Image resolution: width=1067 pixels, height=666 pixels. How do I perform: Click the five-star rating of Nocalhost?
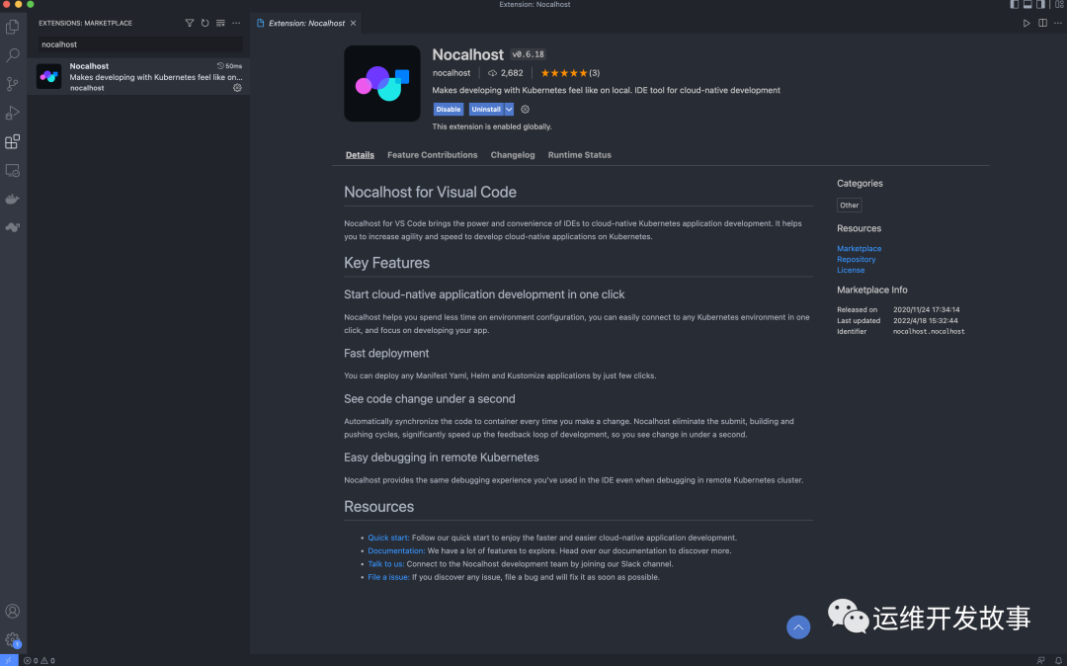pos(563,73)
